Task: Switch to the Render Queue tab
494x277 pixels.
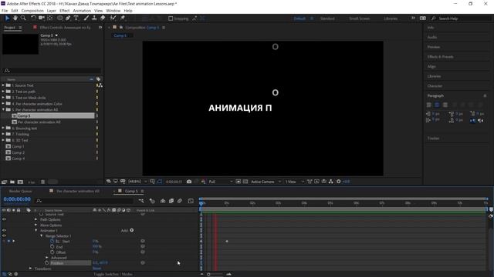Action: pyautogui.click(x=21, y=191)
